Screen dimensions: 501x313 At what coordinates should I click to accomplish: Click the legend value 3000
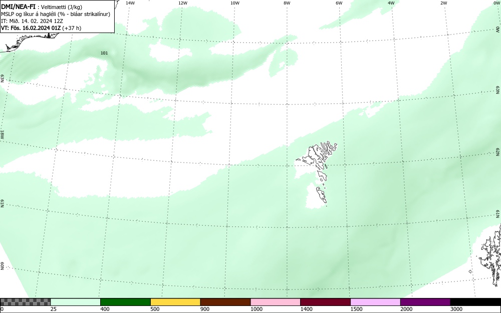pos(456,309)
